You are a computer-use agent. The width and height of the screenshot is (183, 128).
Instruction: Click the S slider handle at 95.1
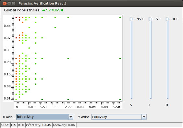[131, 19]
